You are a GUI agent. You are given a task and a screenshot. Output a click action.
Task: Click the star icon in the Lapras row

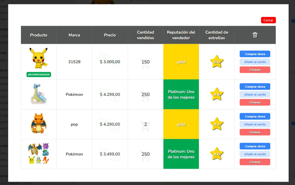pyautogui.click(x=217, y=94)
